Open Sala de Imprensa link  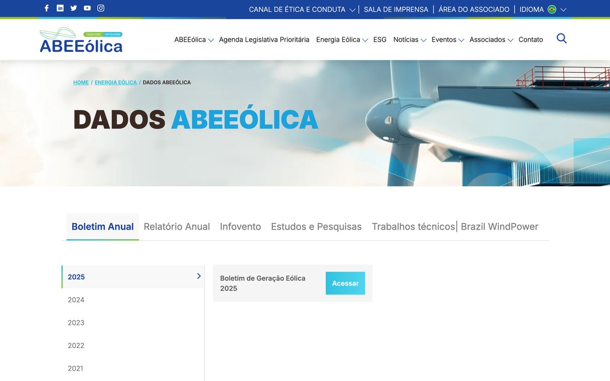(396, 9)
